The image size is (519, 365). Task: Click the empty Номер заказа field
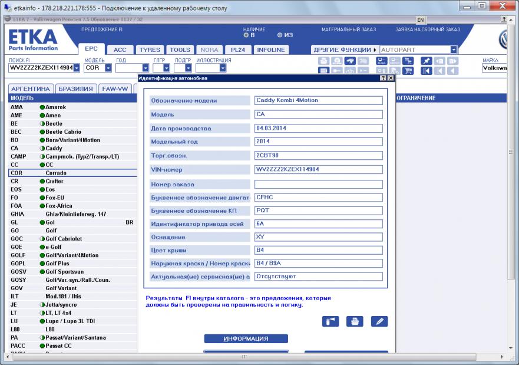click(319, 184)
